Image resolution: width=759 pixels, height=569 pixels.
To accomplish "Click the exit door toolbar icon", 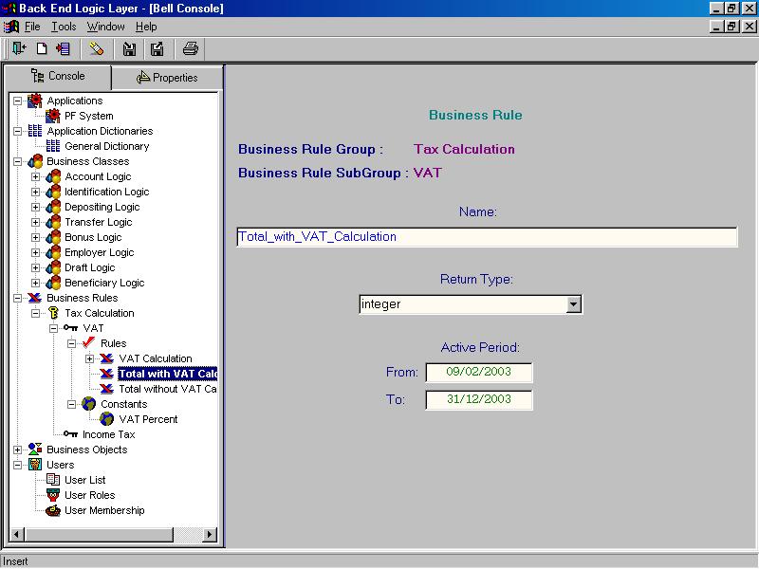I will click(19, 48).
